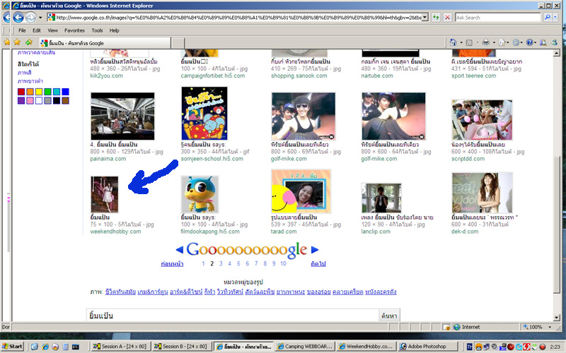The height and width of the screenshot is (353, 566).
Task: Open the Favorites menu
Action: pyautogui.click(x=74, y=30)
